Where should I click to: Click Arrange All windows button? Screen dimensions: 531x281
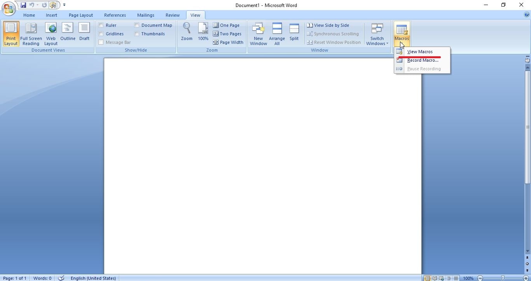[277, 34]
